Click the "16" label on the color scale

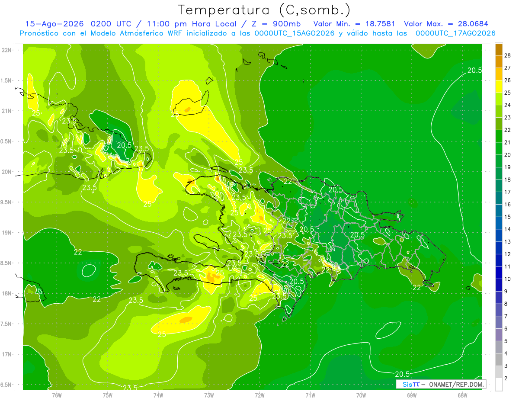(508, 204)
